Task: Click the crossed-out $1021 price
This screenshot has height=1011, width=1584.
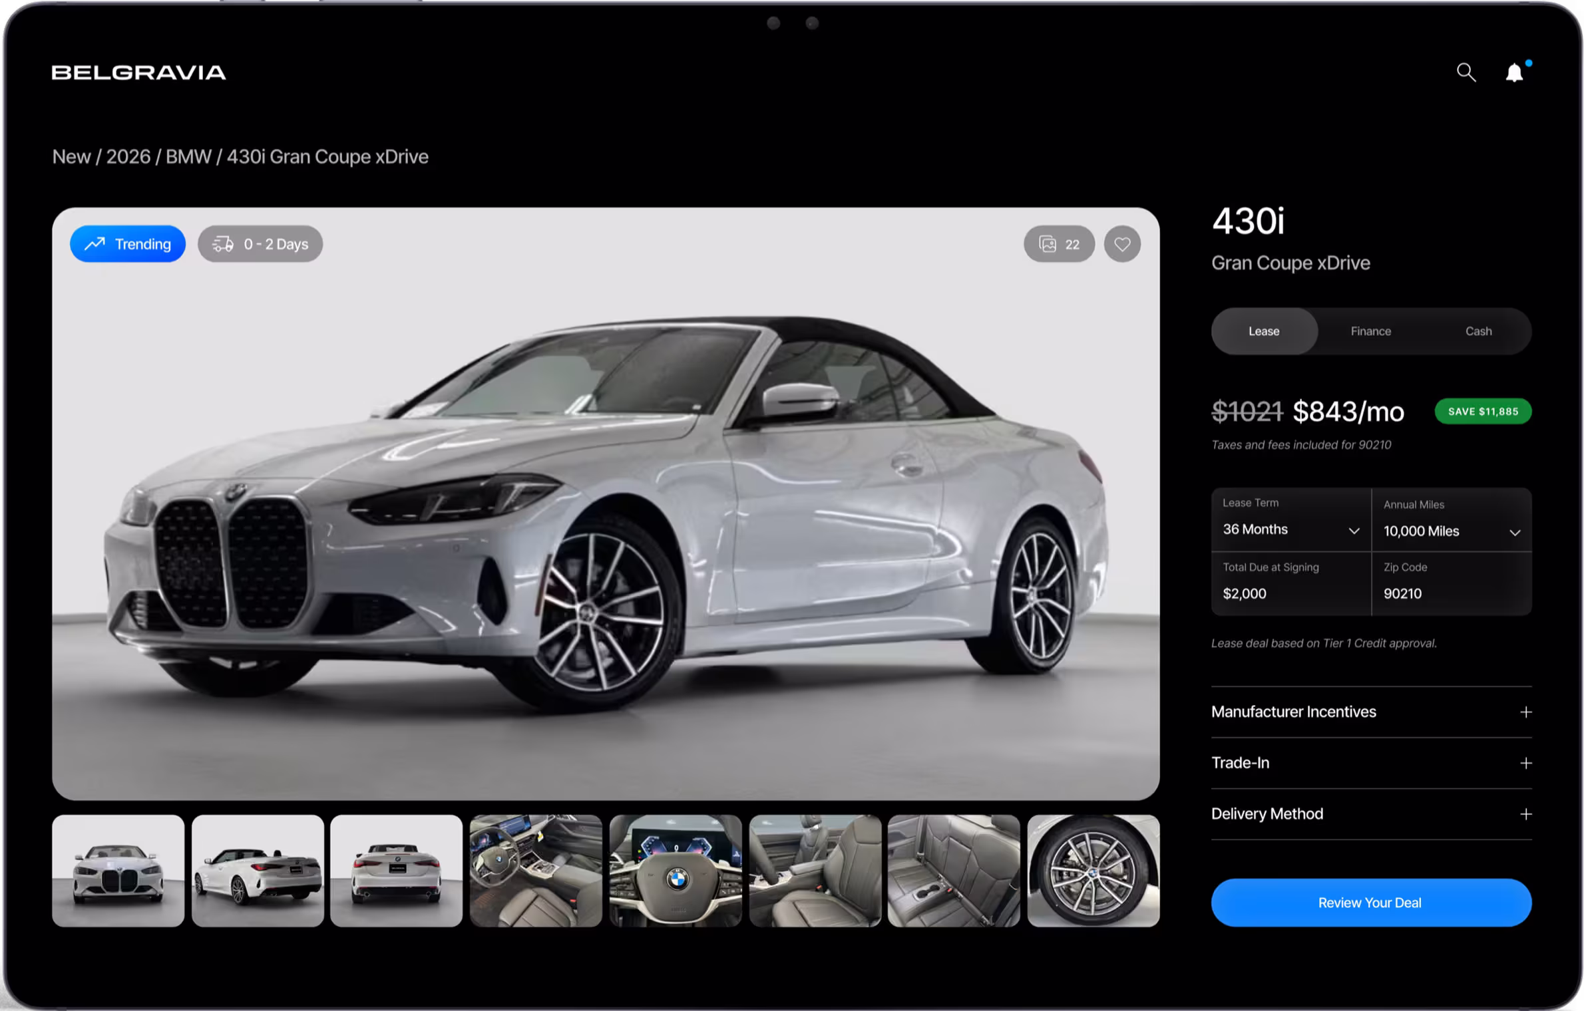Action: [x=1247, y=412]
